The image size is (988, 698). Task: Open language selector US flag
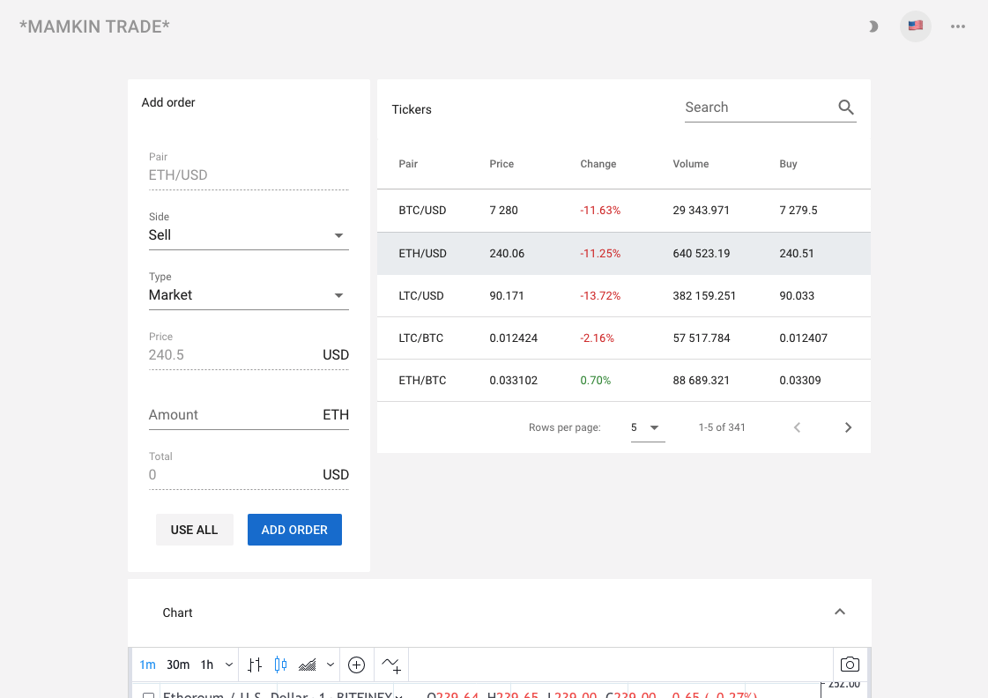pyautogui.click(x=916, y=26)
